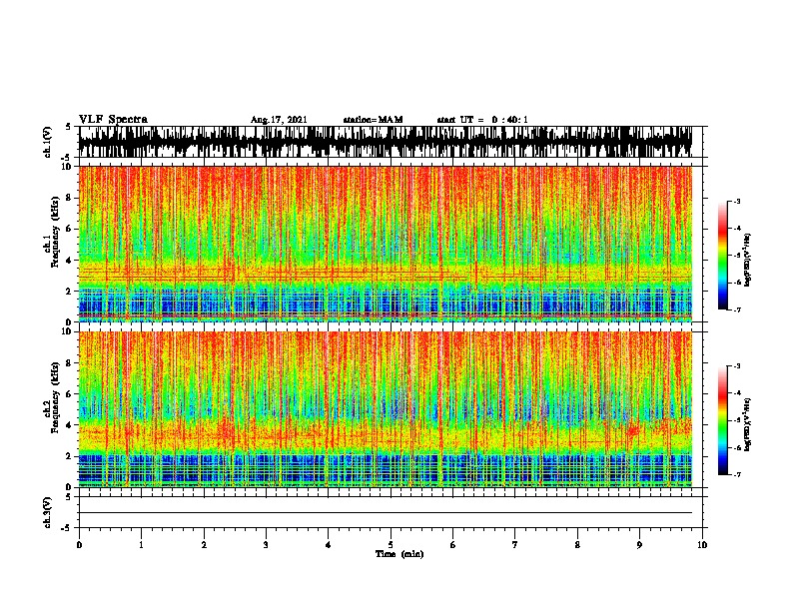Image resolution: width=791 pixels, height=611 pixels.
Task: Click the log(PSD) label beside ch.1 colorbar
Action: pos(748,260)
